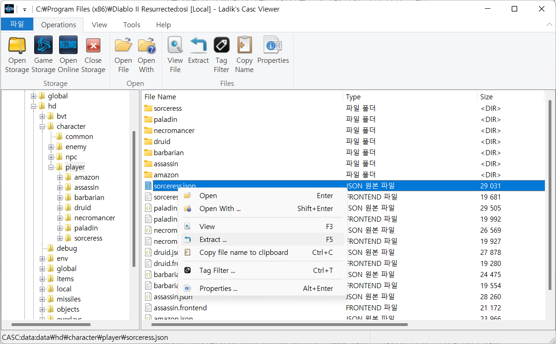Choose Copy file name to clipboard
The image size is (556, 344).
point(262,253)
